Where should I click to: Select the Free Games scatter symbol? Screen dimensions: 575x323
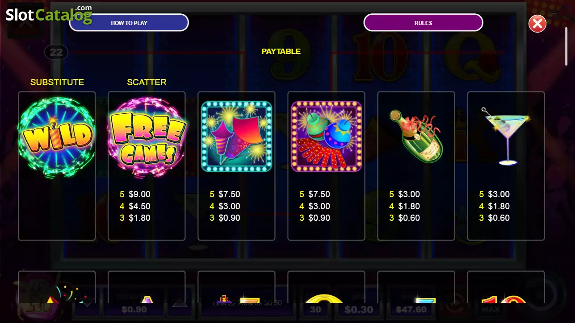(147, 137)
